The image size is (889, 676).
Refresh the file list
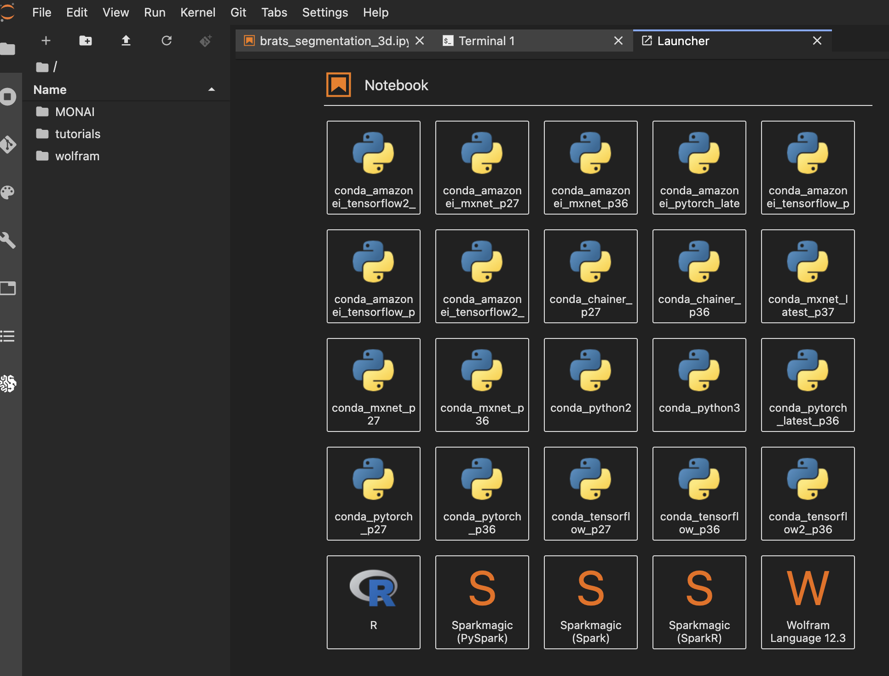167,41
